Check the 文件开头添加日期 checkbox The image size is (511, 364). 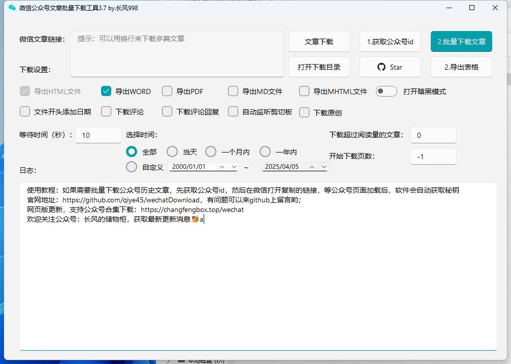[25, 111]
